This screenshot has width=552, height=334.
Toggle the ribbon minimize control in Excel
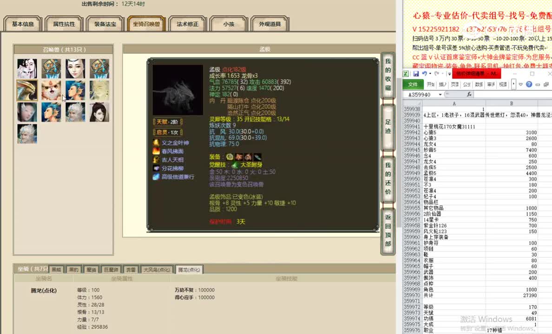pyautogui.click(x=538, y=84)
